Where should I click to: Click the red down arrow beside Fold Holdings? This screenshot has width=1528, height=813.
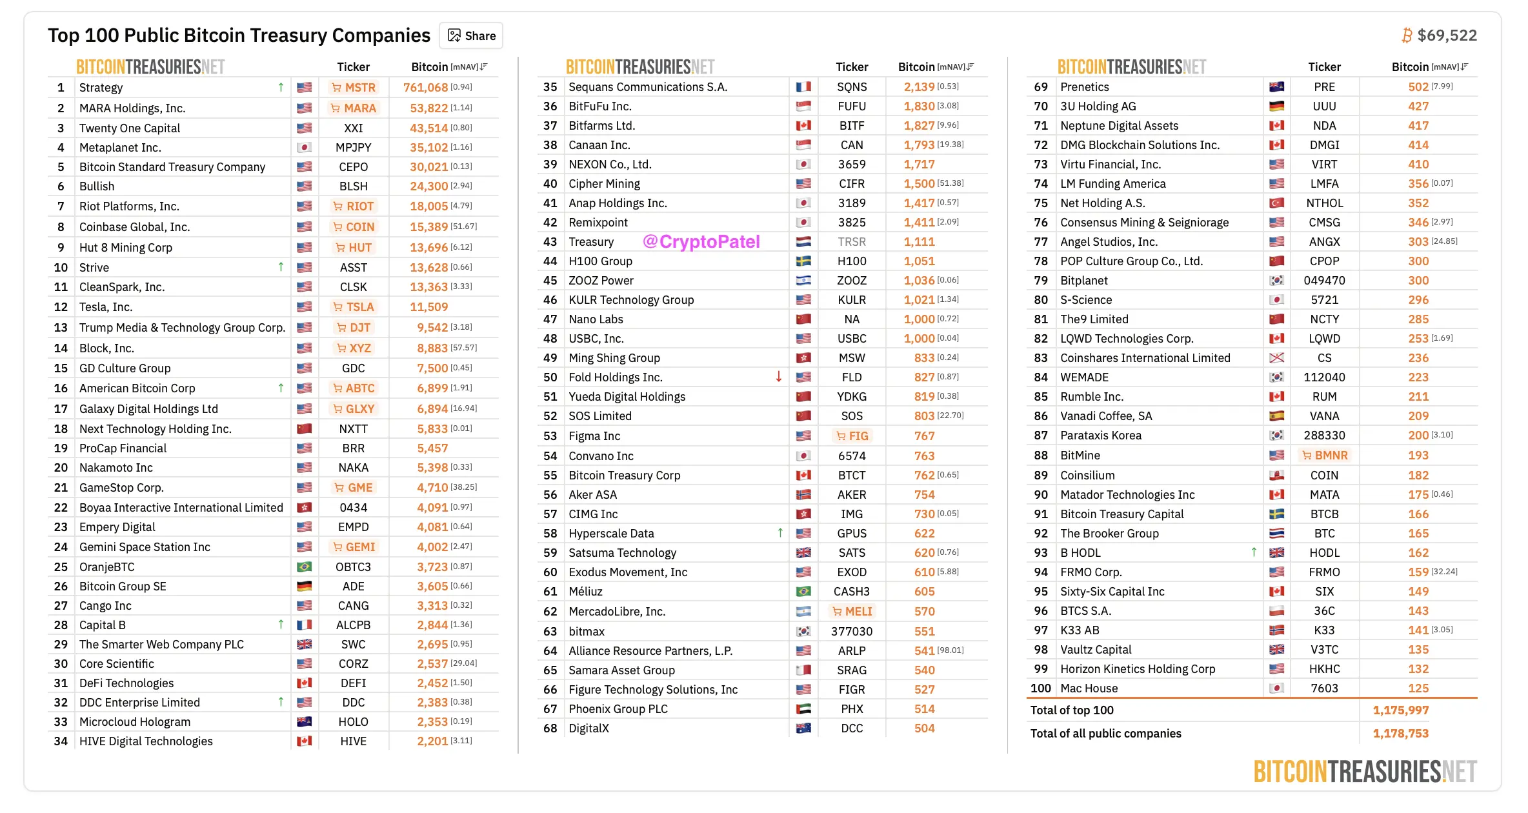point(779,377)
